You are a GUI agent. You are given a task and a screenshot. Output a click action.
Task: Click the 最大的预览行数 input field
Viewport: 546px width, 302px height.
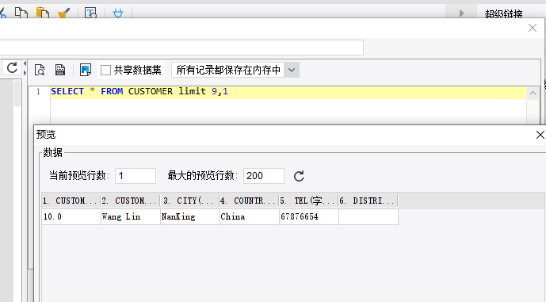click(264, 175)
